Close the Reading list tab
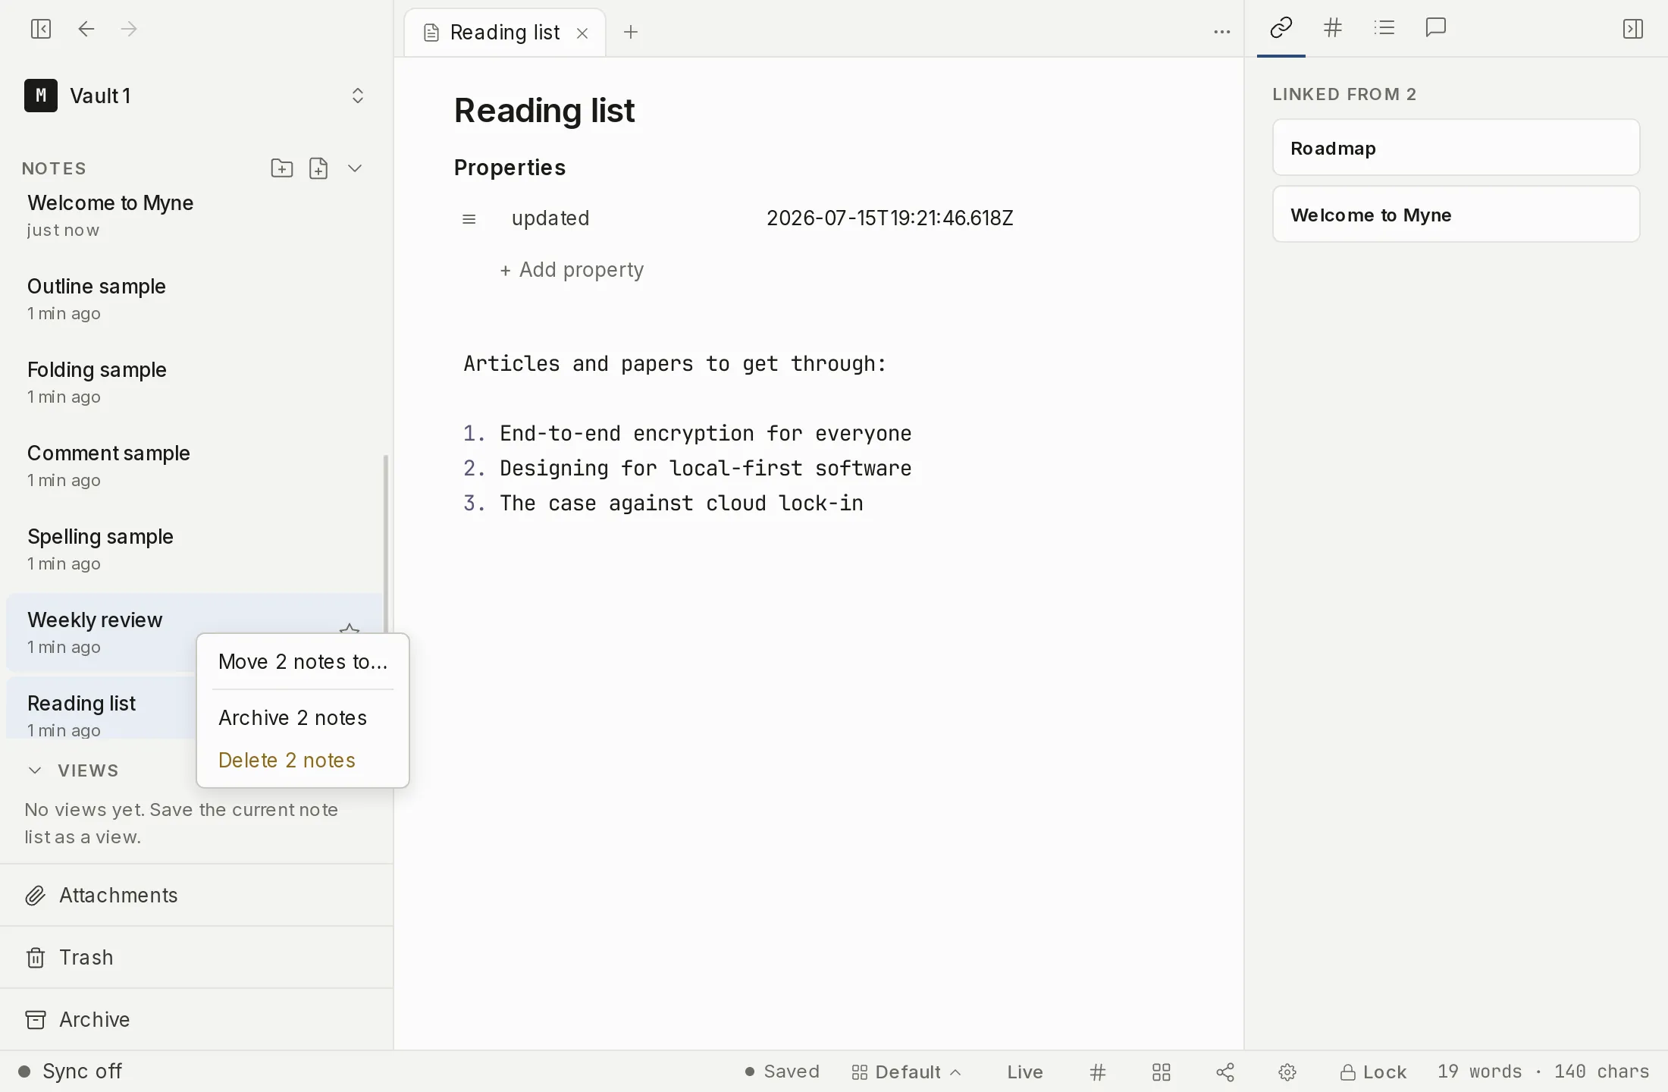The width and height of the screenshot is (1668, 1092). (x=582, y=33)
